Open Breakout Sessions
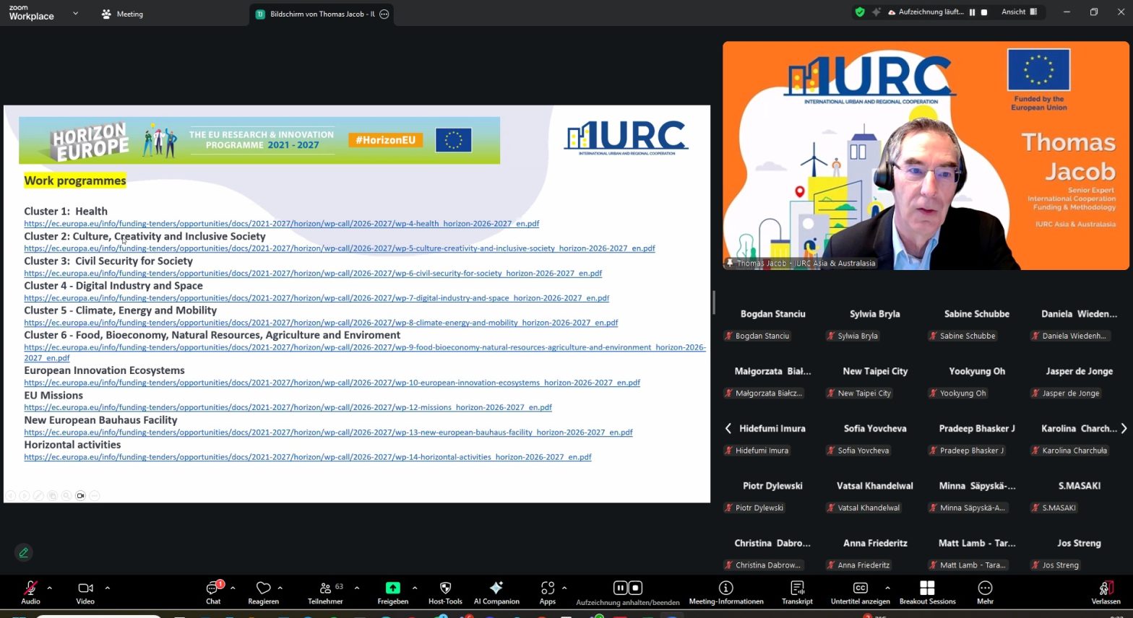Viewport: 1133px width, 618px height. coord(928,592)
